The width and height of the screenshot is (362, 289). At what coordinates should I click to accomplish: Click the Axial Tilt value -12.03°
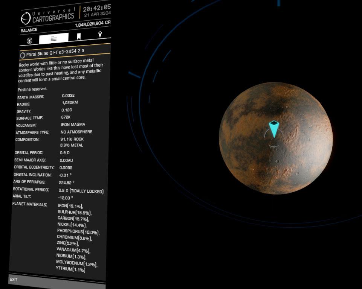[x=66, y=198]
